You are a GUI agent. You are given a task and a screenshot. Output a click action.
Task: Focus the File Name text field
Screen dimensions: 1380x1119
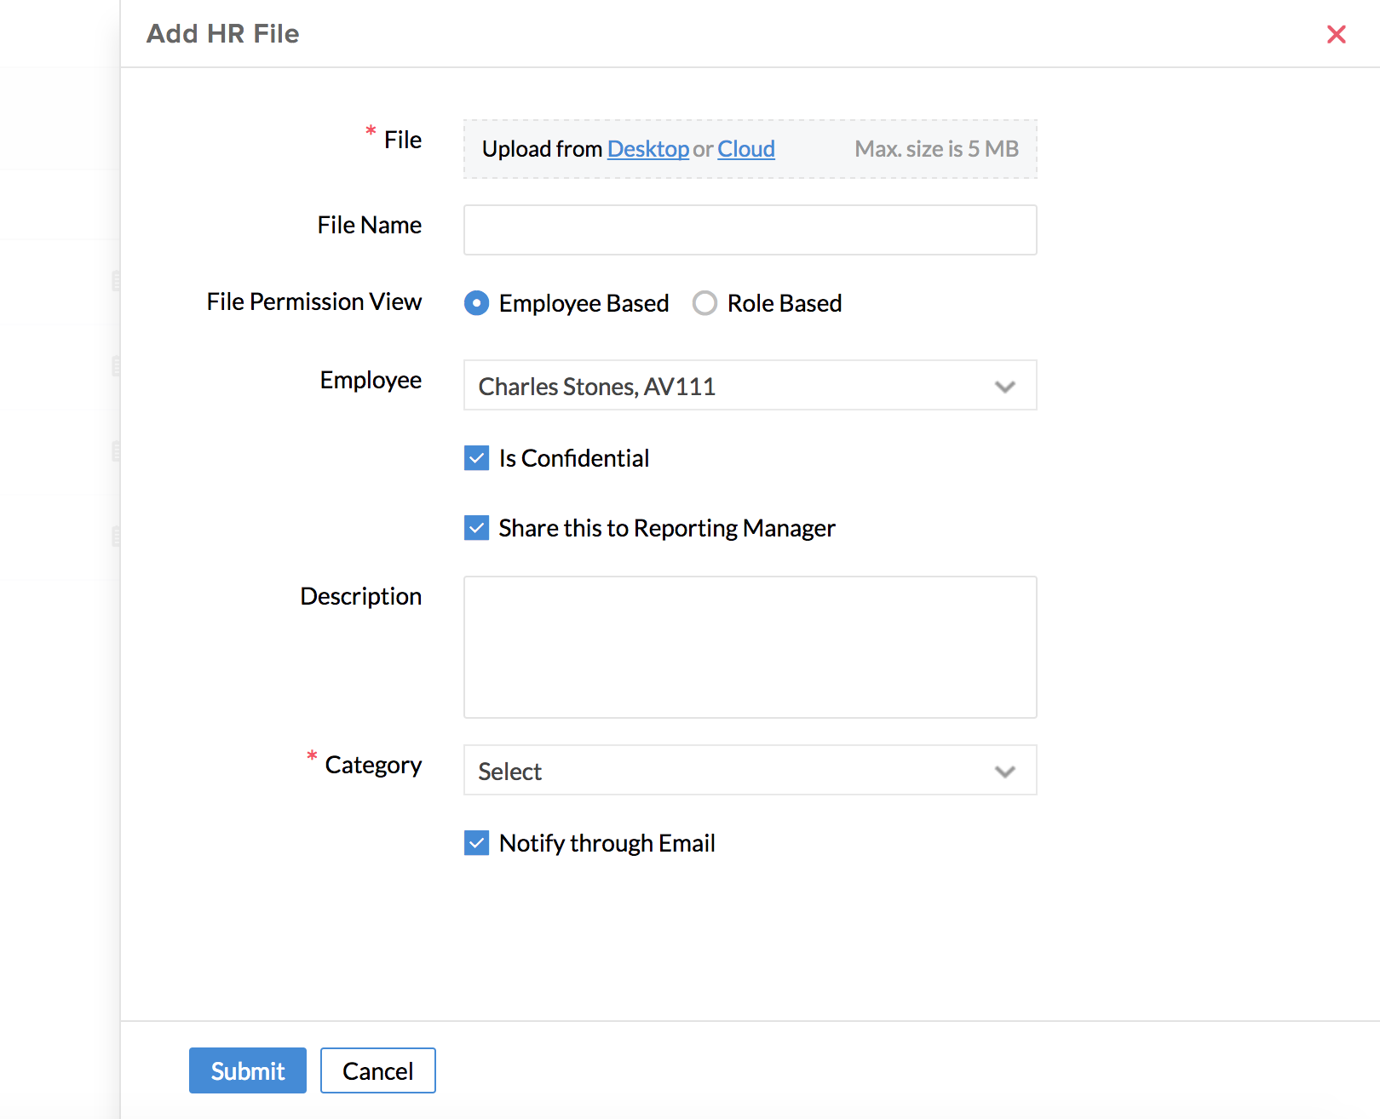(x=750, y=230)
